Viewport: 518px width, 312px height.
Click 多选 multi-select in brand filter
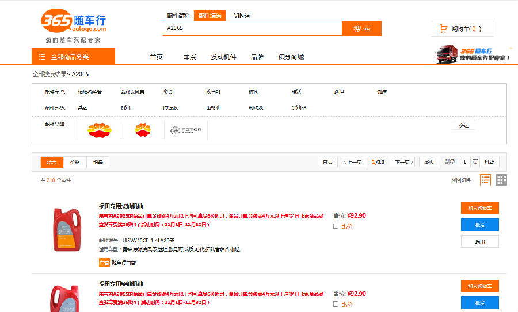pos(464,125)
